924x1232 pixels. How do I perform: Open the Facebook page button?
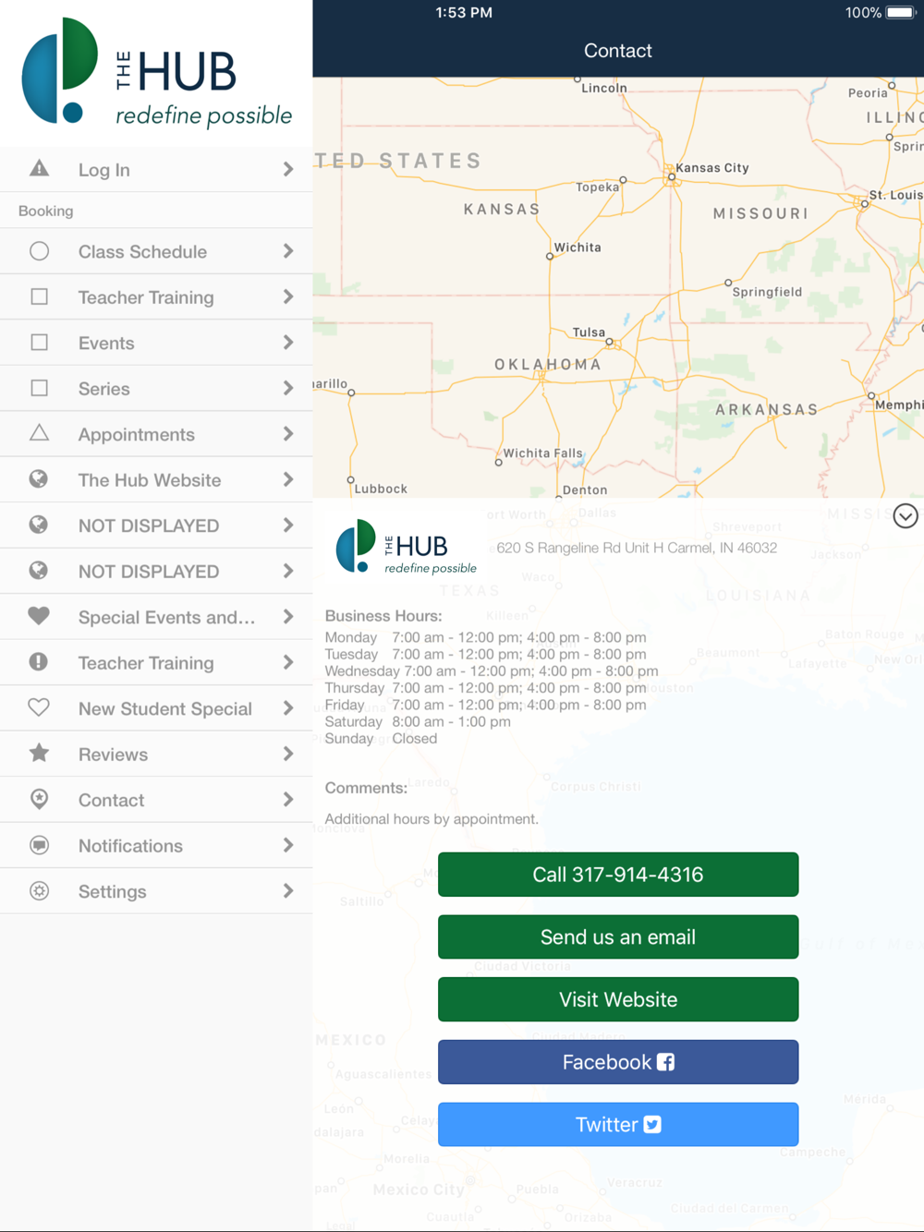(x=618, y=1062)
